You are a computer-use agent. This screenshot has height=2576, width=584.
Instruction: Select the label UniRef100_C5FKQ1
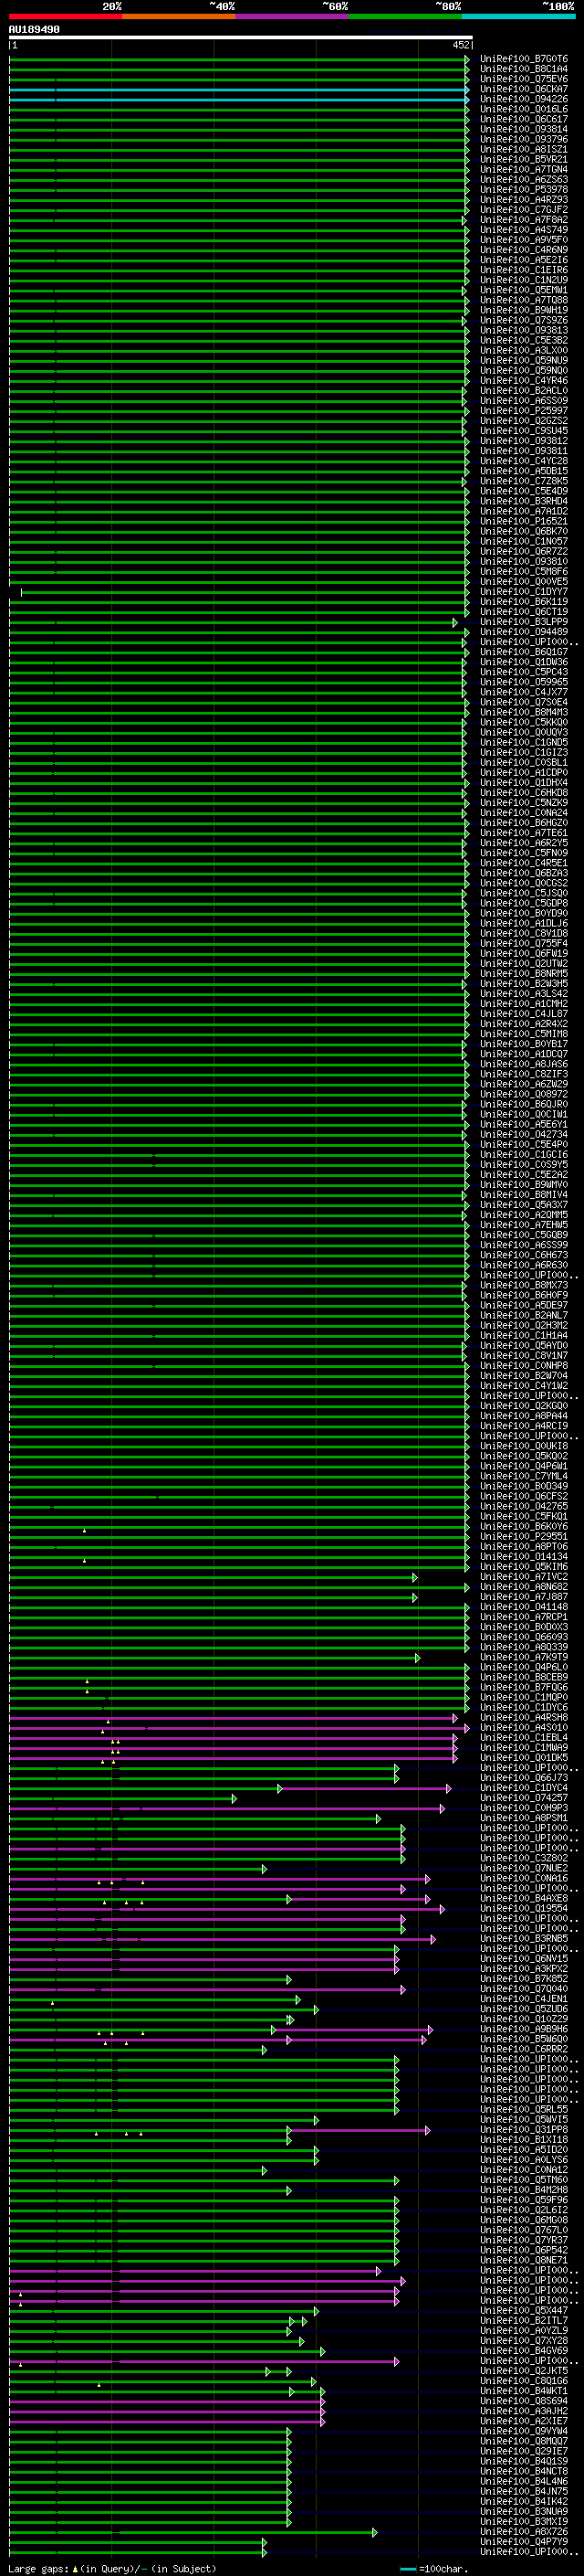pos(524,1516)
